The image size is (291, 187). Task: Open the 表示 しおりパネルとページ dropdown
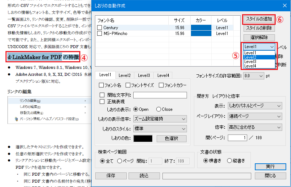pyautogui.click(x=255, y=106)
